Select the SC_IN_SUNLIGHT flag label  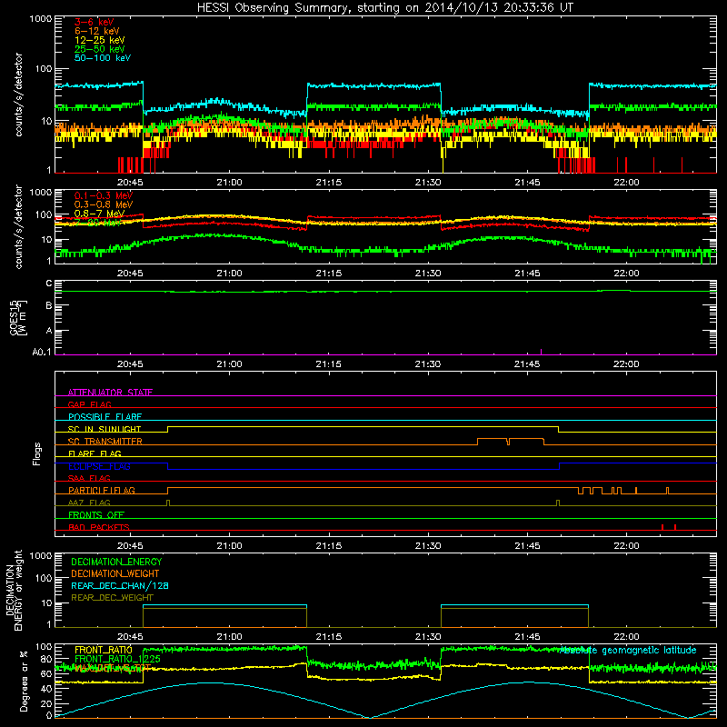pyautogui.click(x=105, y=429)
